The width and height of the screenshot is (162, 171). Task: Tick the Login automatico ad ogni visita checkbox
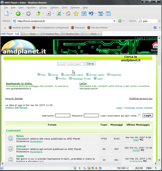coord(140,115)
